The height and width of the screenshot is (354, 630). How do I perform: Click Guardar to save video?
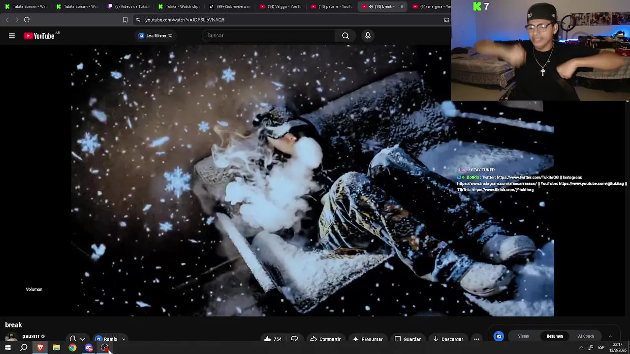pos(408,339)
